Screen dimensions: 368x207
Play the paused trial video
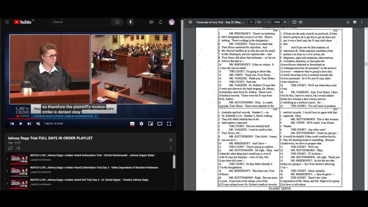[x=21, y=124]
